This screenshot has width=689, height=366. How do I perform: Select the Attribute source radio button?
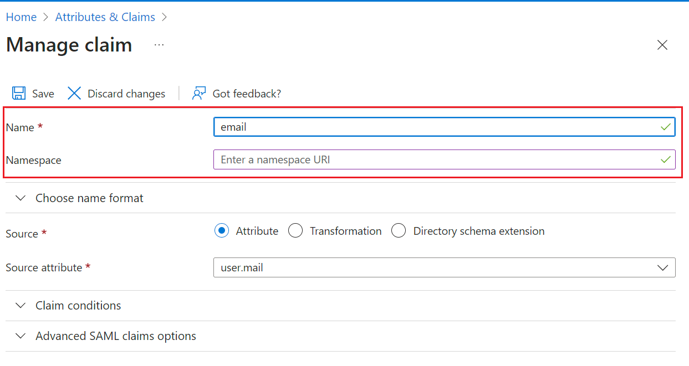pyautogui.click(x=222, y=231)
